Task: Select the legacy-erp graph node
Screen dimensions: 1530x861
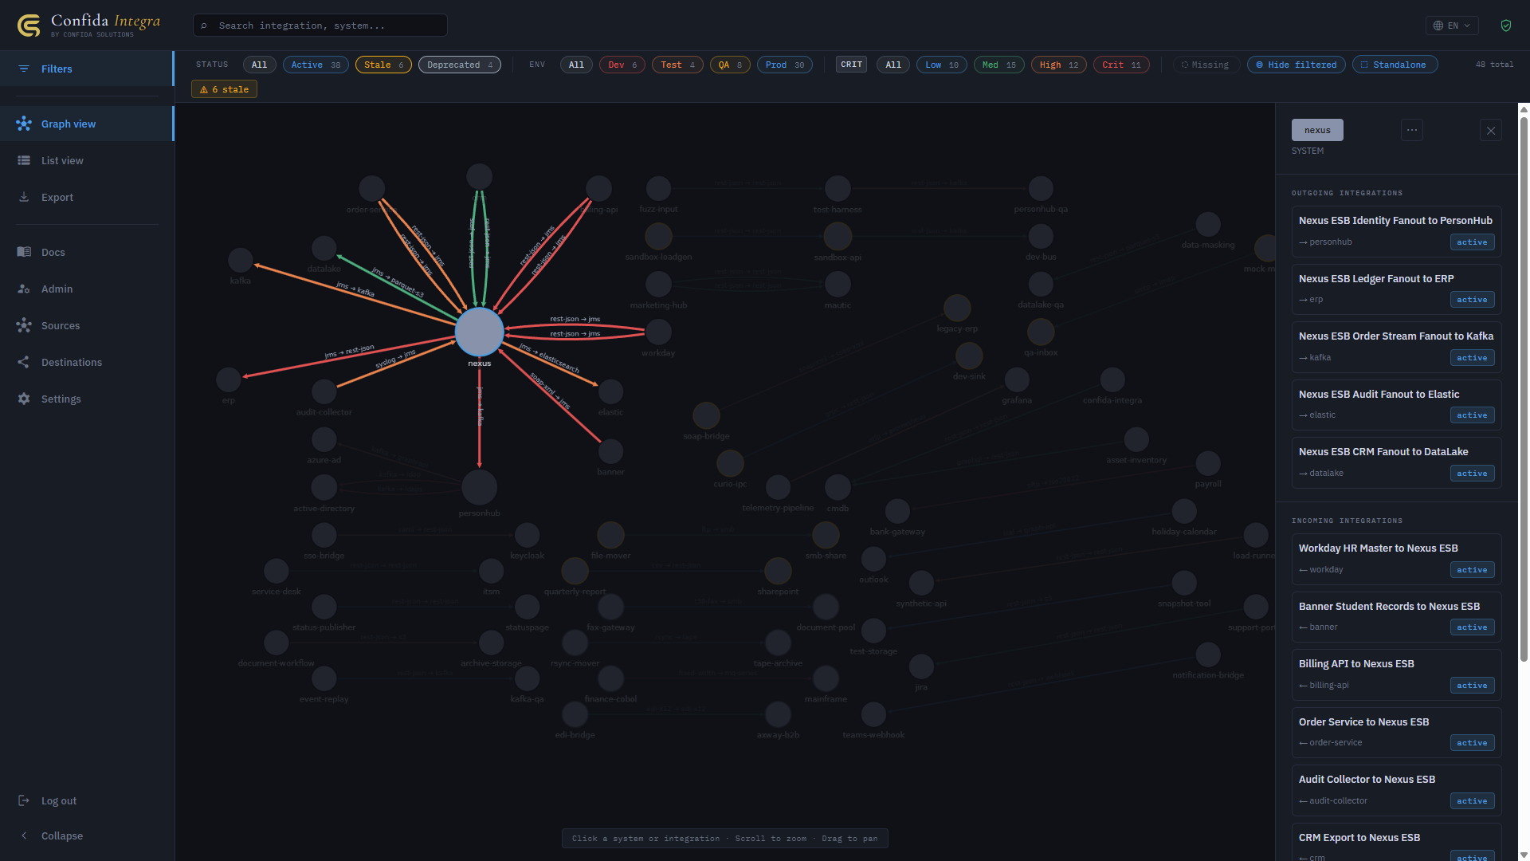Action: (x=957, y=308)
